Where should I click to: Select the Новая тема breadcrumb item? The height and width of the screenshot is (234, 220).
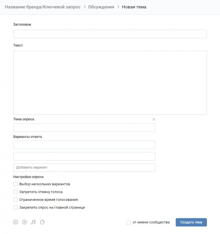coord(134,7)
